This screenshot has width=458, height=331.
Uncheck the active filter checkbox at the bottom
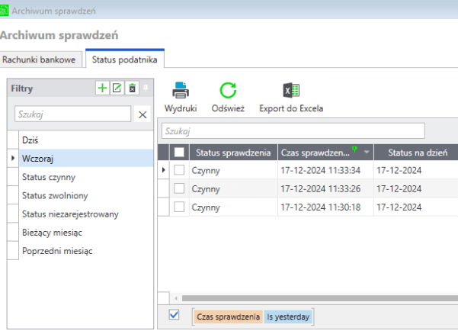pyautogui.click(x=174, y=314)
